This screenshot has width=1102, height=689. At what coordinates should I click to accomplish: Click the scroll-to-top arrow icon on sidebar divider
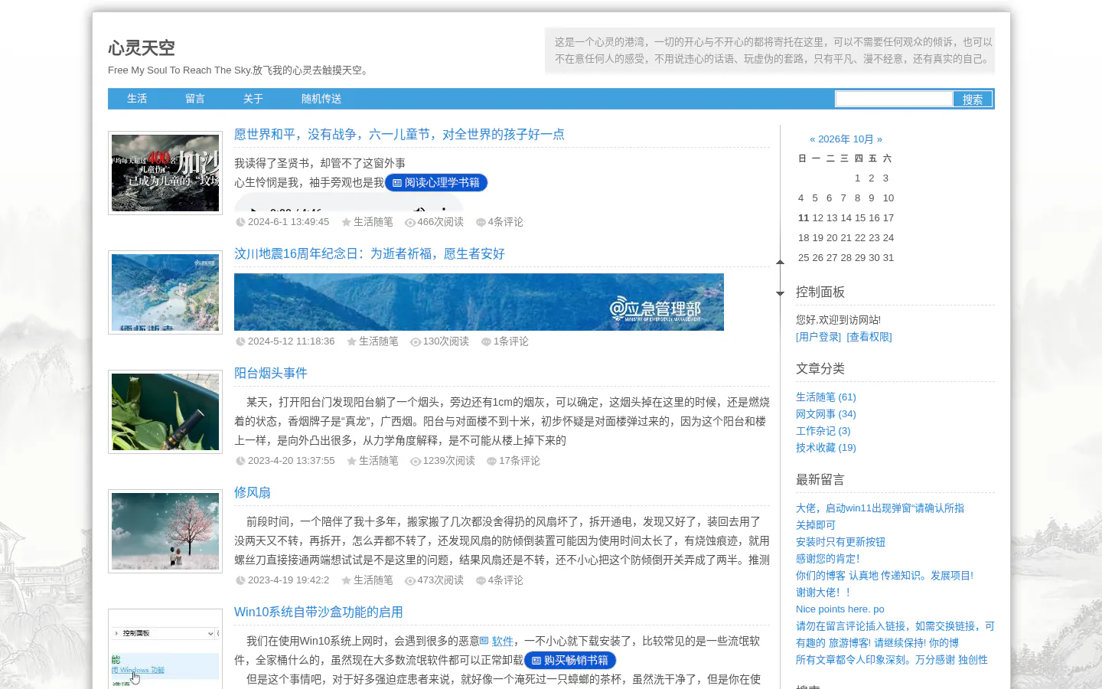click(x=780, y=262)
